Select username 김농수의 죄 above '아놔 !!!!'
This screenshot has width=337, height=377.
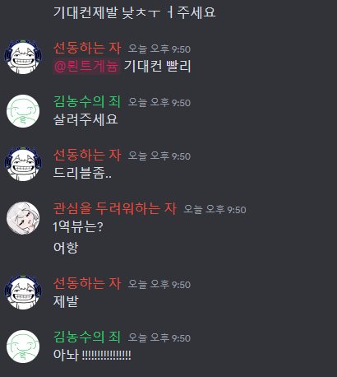click(x=87, y=337)
